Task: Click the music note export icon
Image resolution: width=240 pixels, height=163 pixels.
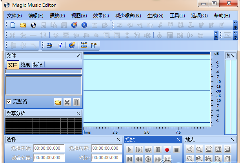Action: pyautogui.click(x=60, y=45)
